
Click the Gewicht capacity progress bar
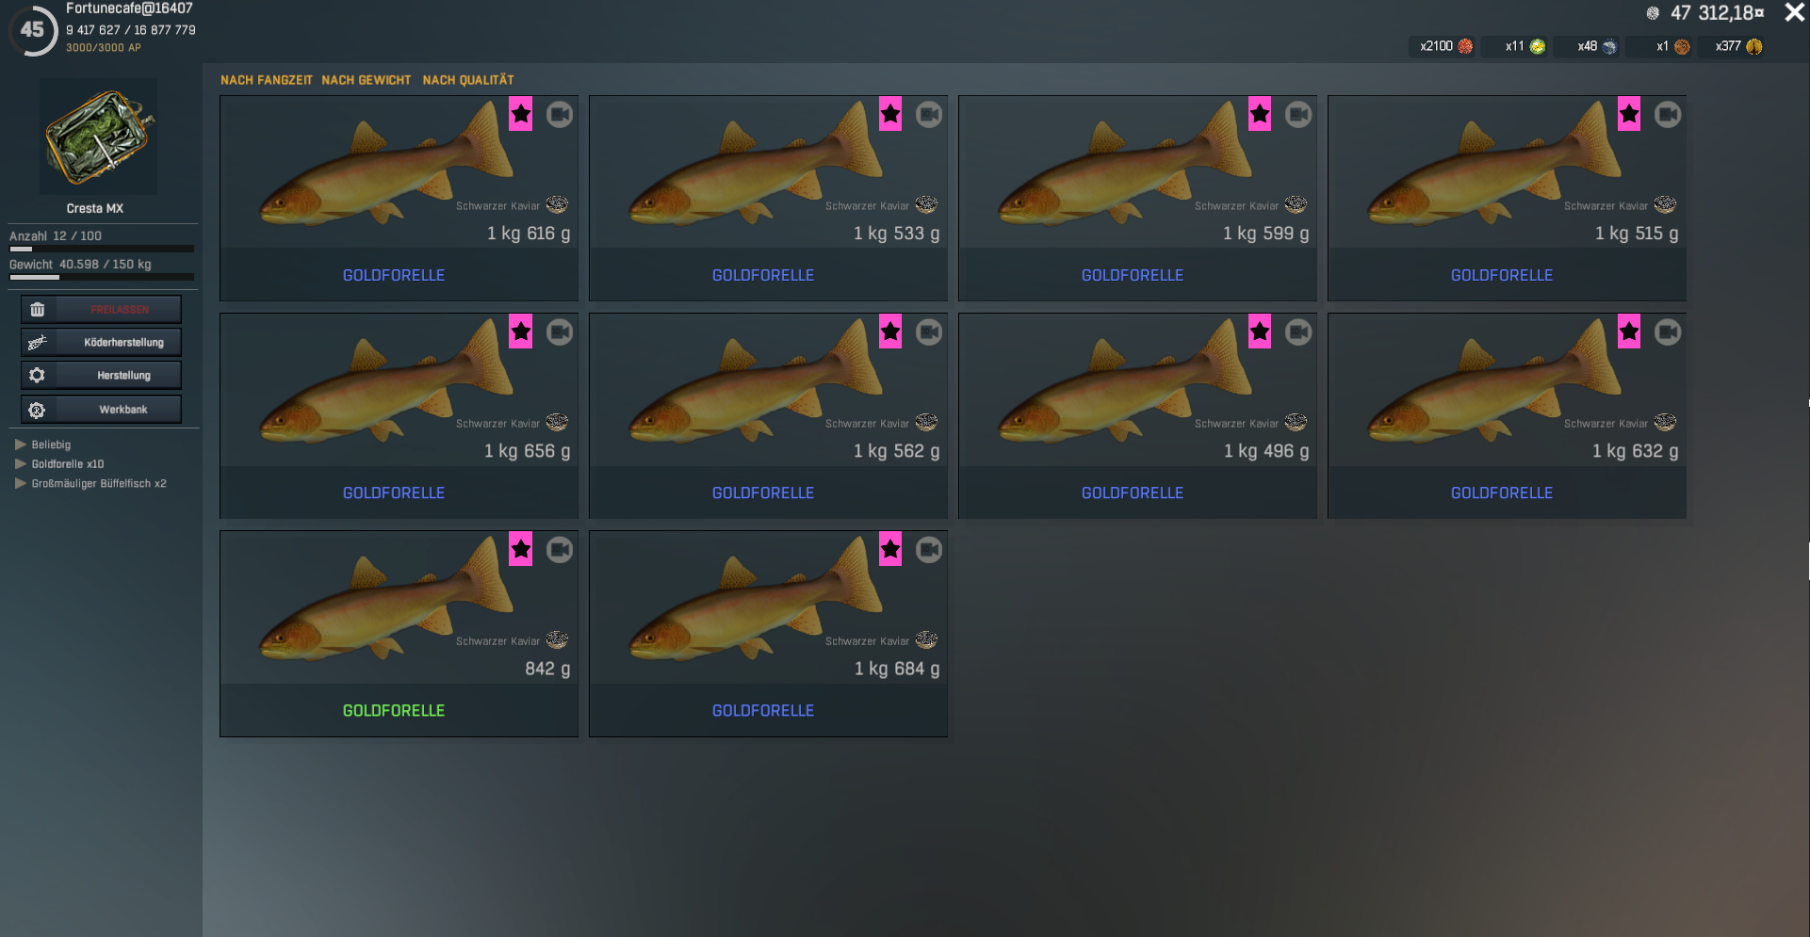(x=102, y=278)
